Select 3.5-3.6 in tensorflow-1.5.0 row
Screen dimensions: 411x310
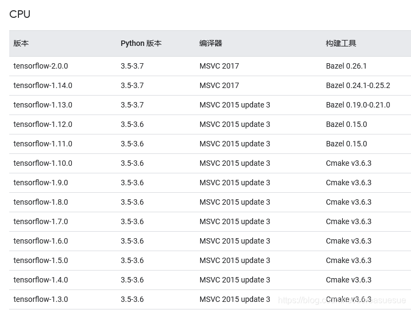tap(132, 260)
